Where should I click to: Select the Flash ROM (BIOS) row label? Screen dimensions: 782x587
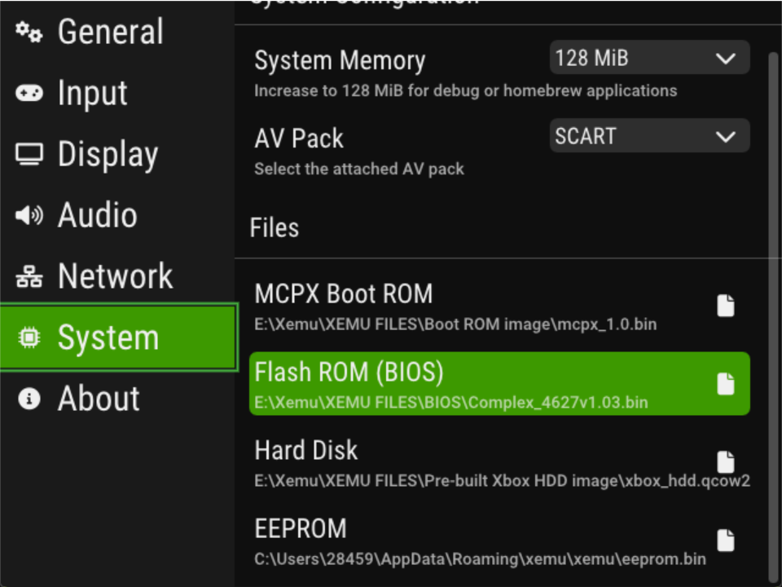(349, 373)
